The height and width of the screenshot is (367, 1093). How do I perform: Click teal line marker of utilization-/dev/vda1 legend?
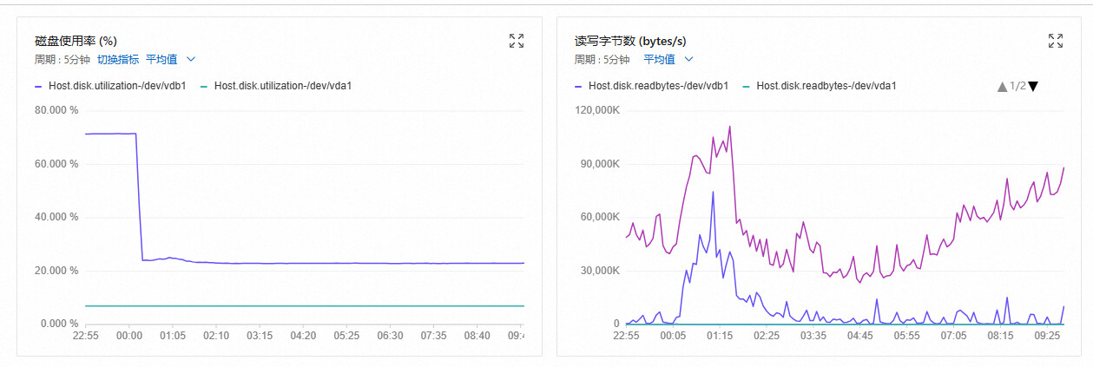point(204,86)
